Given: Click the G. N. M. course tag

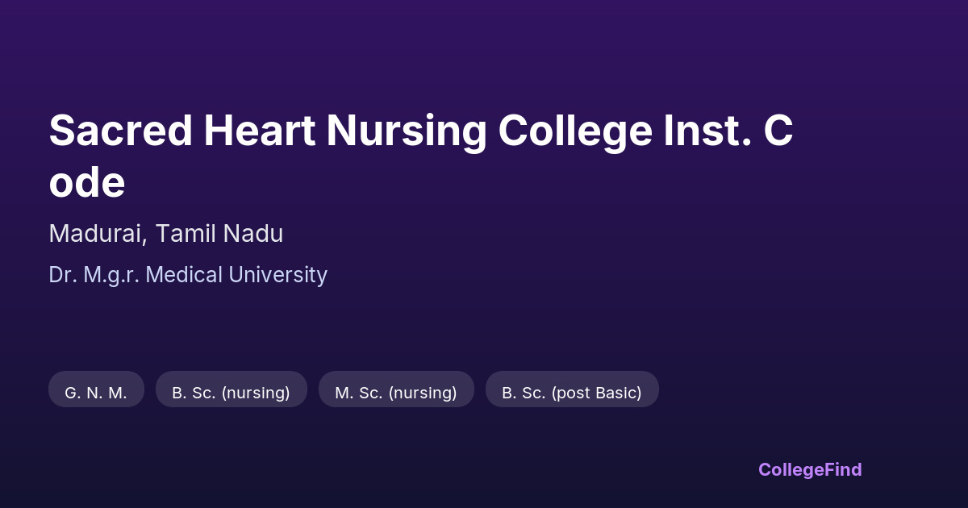Looking at the screenshot, I should coord(96,393).
